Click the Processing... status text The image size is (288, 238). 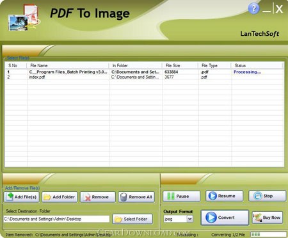247,72
